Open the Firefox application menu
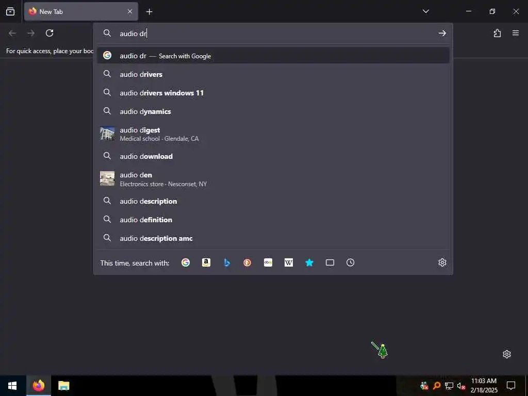This screenshot has height=396, width=528. tap(515, 33)
